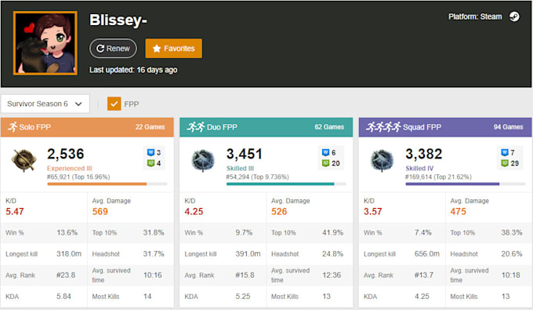Click the Renew button
533x310 pixels.
[113, 49]
